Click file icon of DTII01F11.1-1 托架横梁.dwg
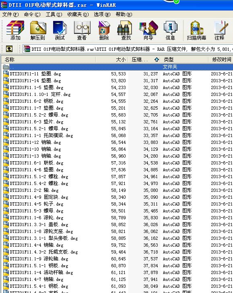 pos(6,135)
